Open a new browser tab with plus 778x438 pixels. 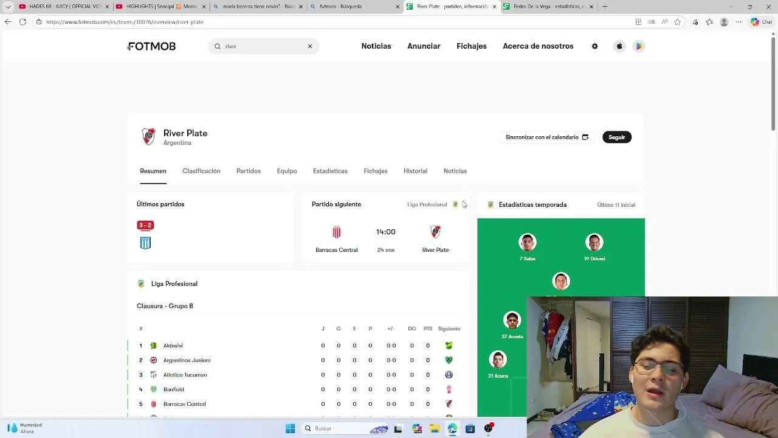click(x=605, y=7)
